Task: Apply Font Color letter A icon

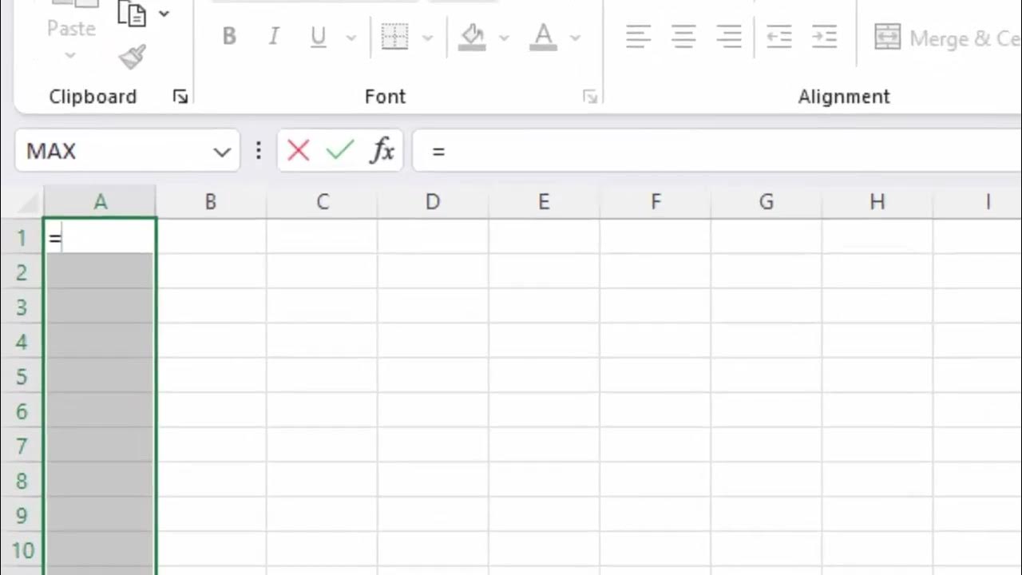Action: click(543, 37)
